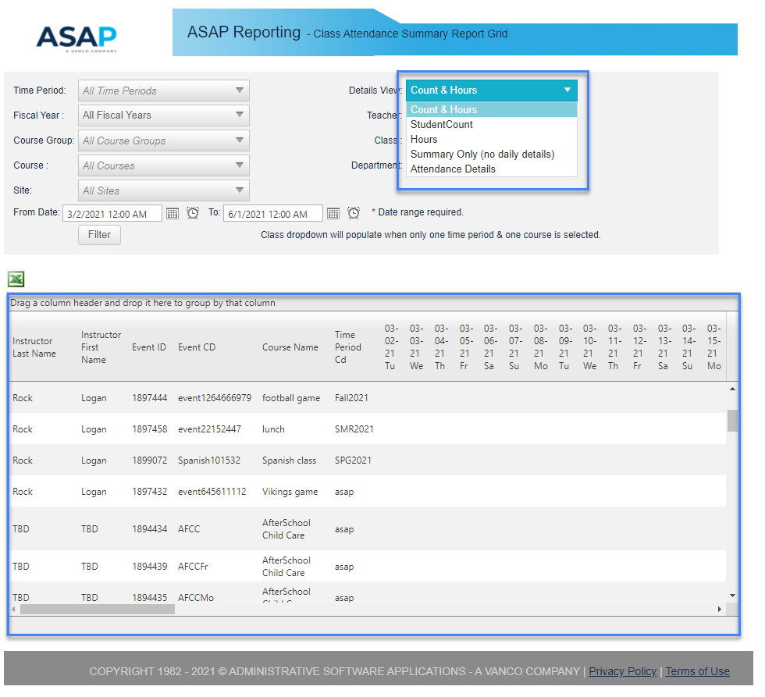Pick Summary Only (no daily details)
Viewport: 765px width, 697px height.
tap(491, 154)
